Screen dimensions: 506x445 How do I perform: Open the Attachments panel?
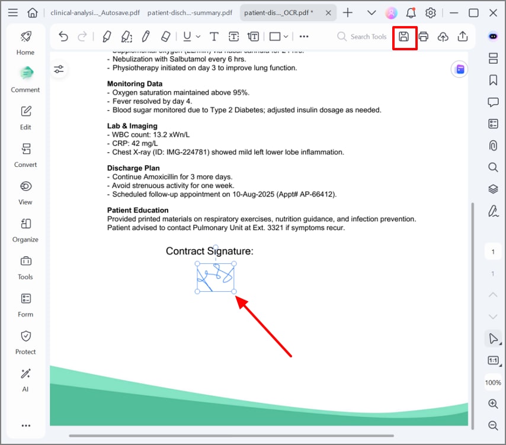coord(493,145)
